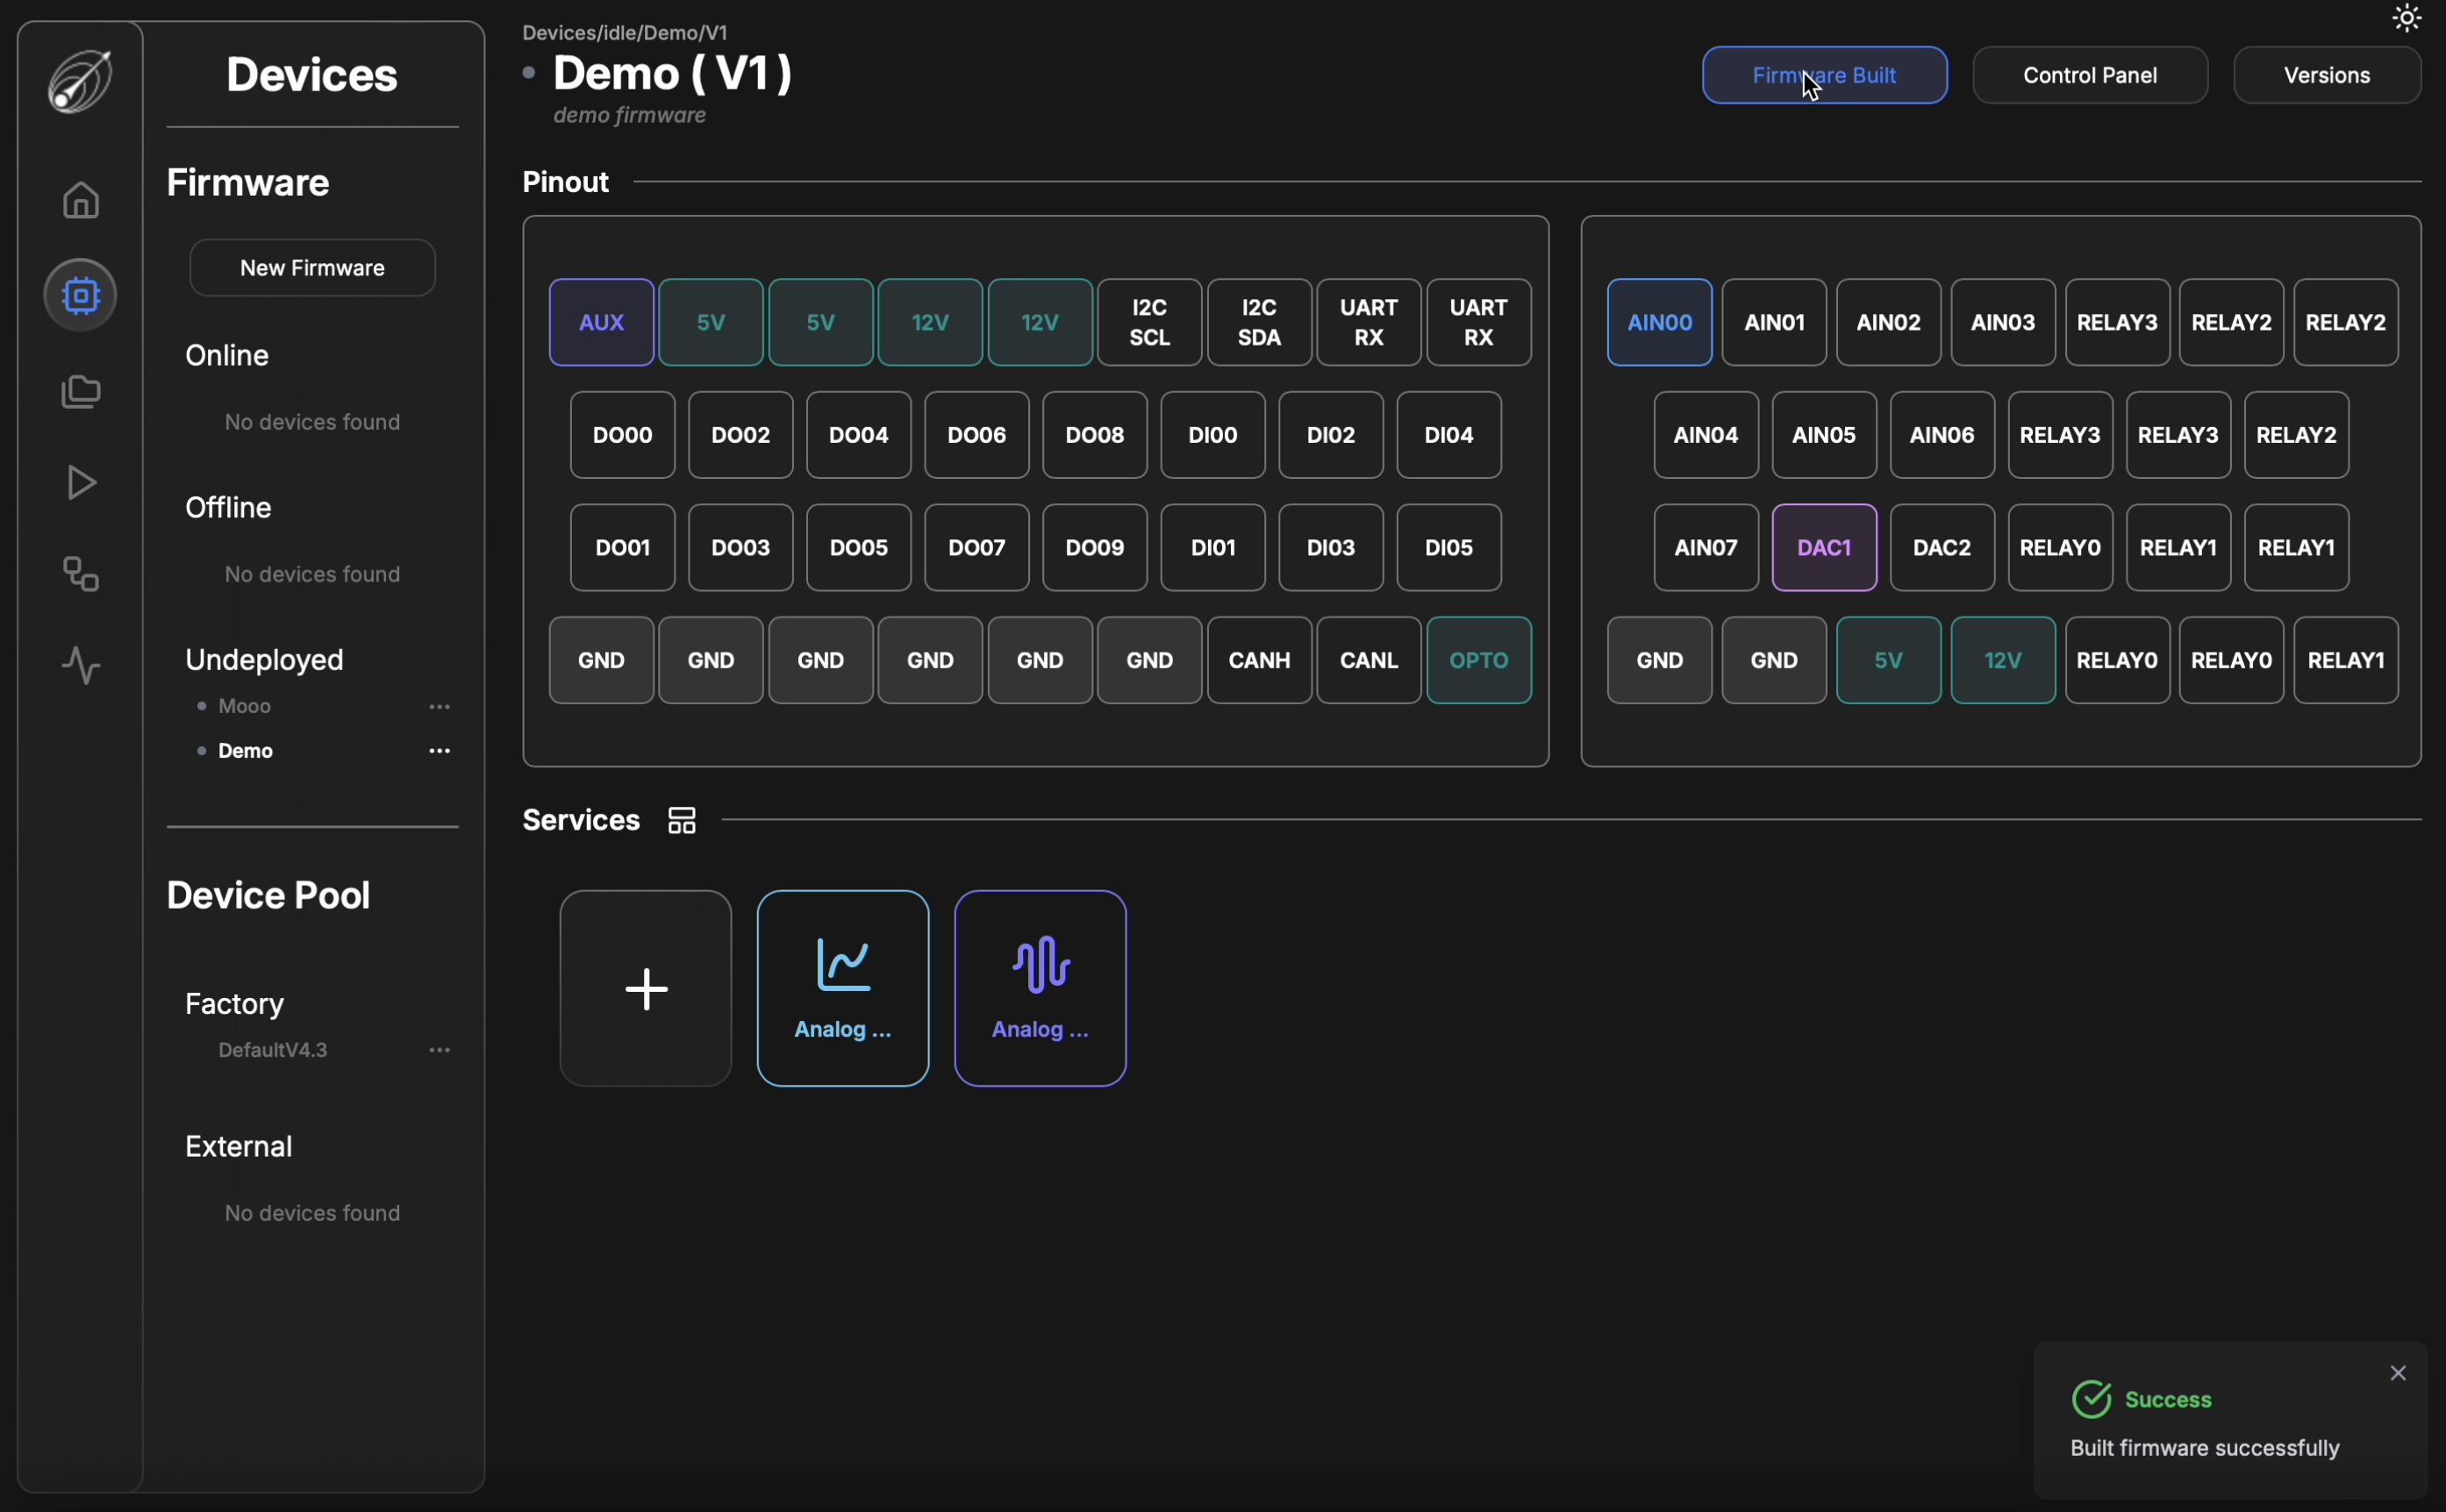Open the activity waveform sidebar icon
Viewport: 2446px width, 1512px height.
click(x=81, y=665)
